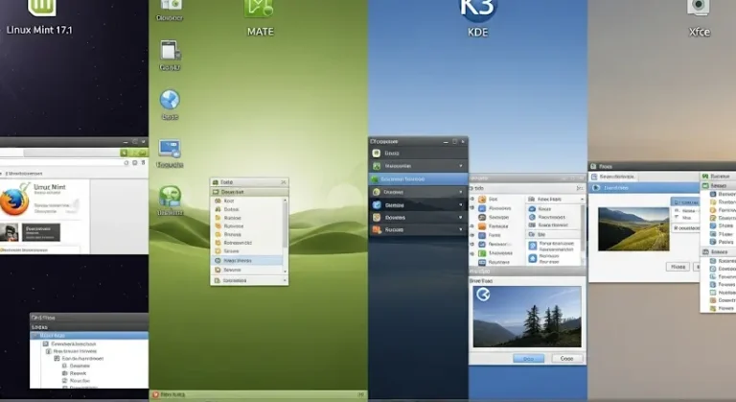Click the "KDE" label
The image size is (736, 402).
point(478,32)
